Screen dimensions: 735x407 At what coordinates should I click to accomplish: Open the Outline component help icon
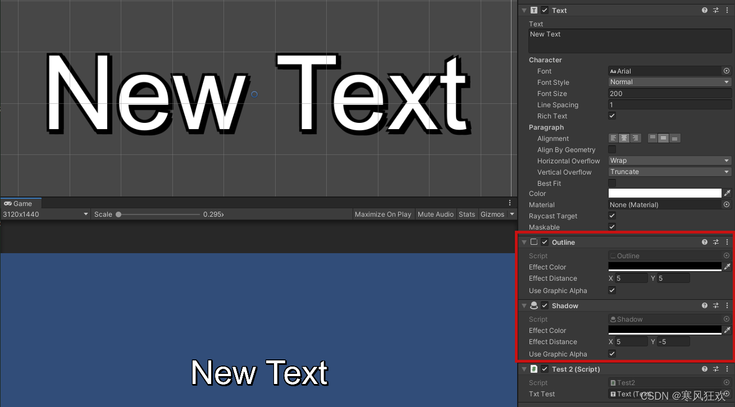coord(705,242)
